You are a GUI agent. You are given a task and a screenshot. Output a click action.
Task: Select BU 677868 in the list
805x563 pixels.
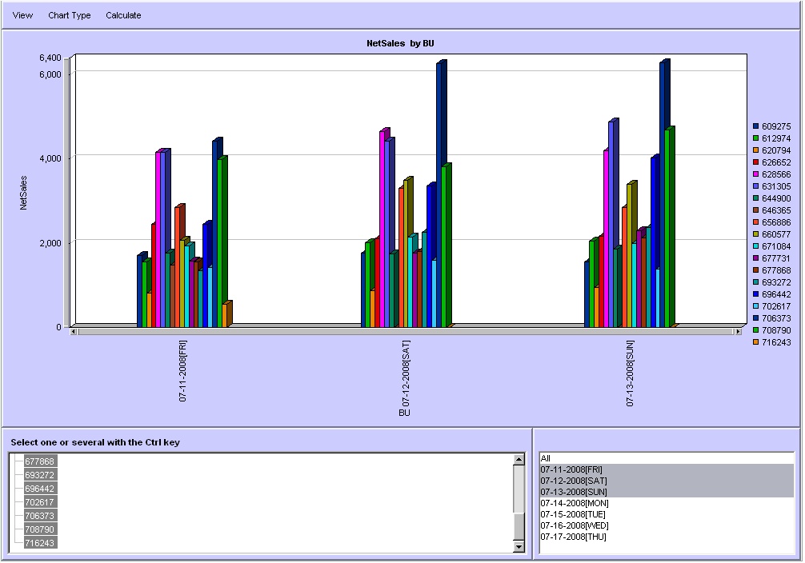(39, 461)
